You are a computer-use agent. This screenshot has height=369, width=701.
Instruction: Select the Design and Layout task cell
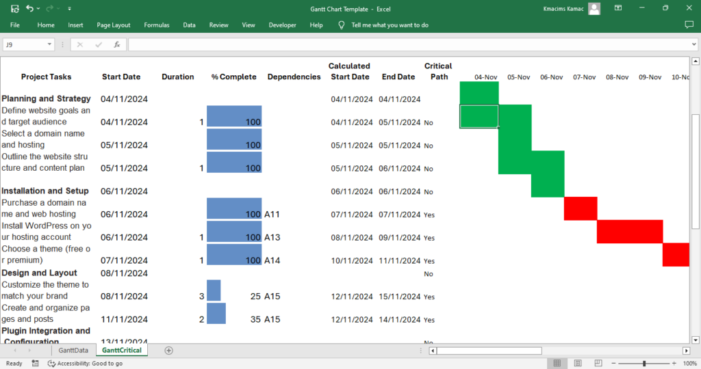(39, 273)
